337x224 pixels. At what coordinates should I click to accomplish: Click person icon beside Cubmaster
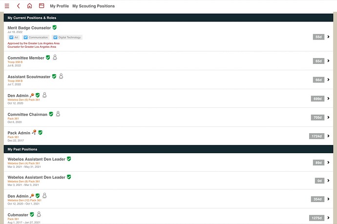tap(39, 214)
